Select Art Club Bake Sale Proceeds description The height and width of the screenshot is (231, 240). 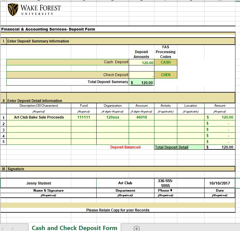(x=39, y=117)
